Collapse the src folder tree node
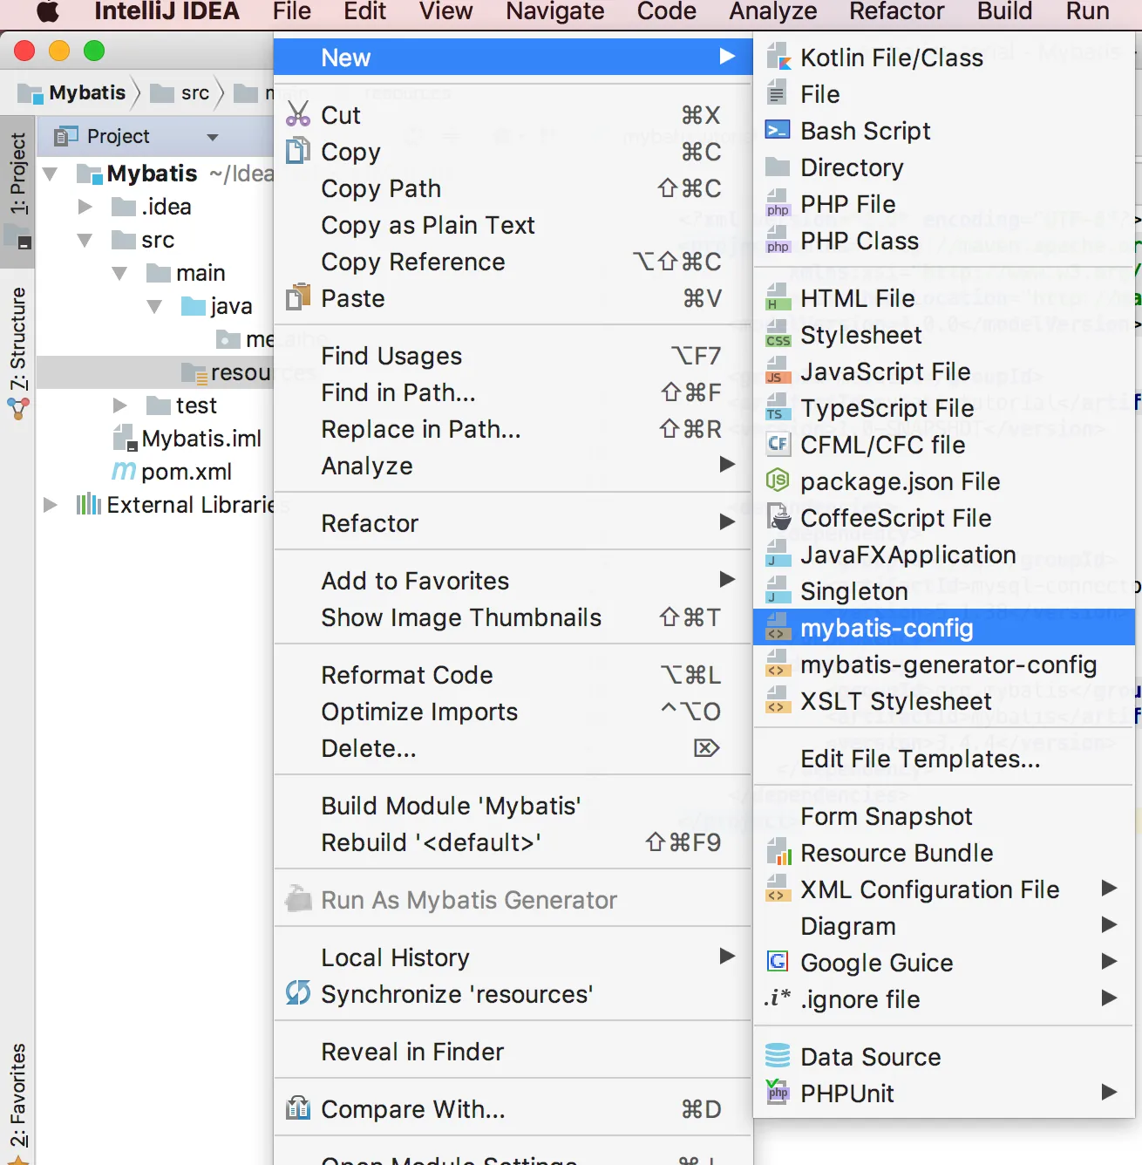The image size is (1142, 1165). [85, 241]
